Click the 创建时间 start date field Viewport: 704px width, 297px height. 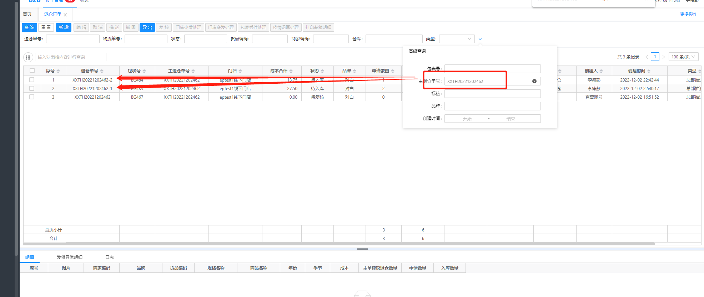pos(467,119)
